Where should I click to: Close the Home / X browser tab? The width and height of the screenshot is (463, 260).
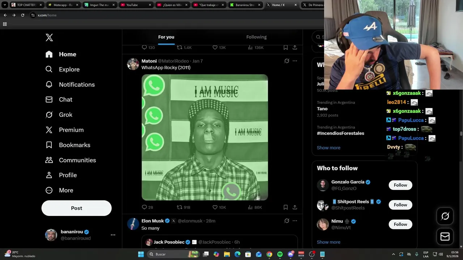tap(296, 5)
